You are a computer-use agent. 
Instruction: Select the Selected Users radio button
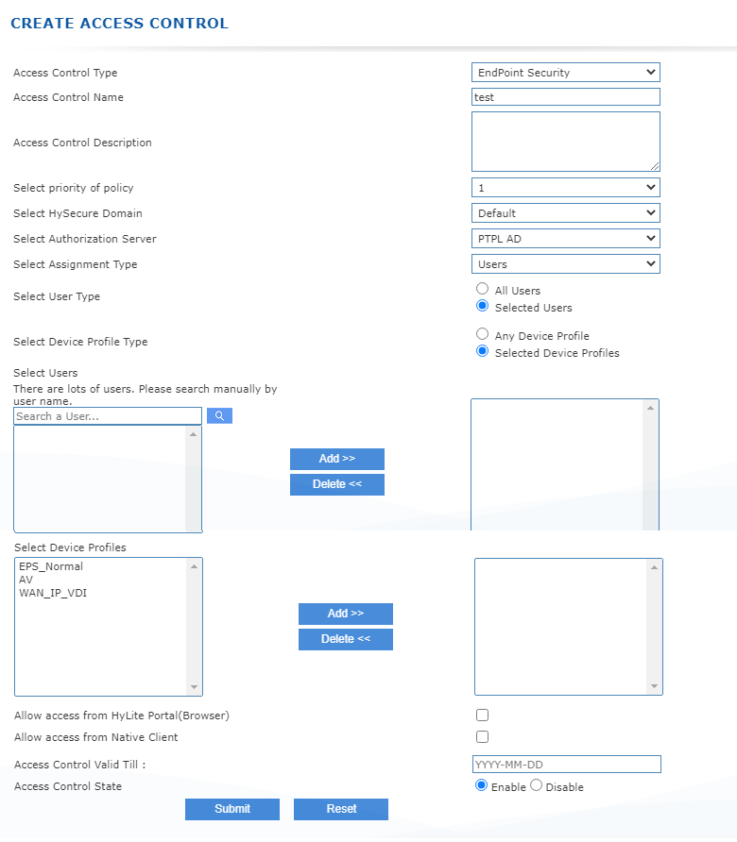[482, 306]
